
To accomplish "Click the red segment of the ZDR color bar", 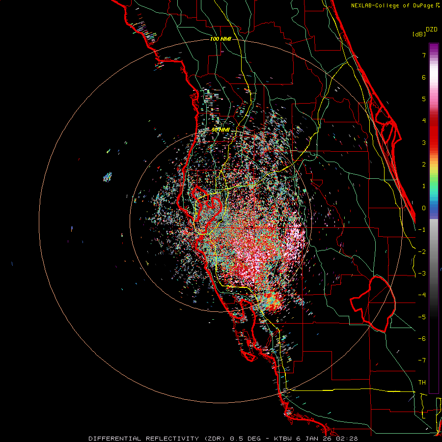I will click(434, 133).
